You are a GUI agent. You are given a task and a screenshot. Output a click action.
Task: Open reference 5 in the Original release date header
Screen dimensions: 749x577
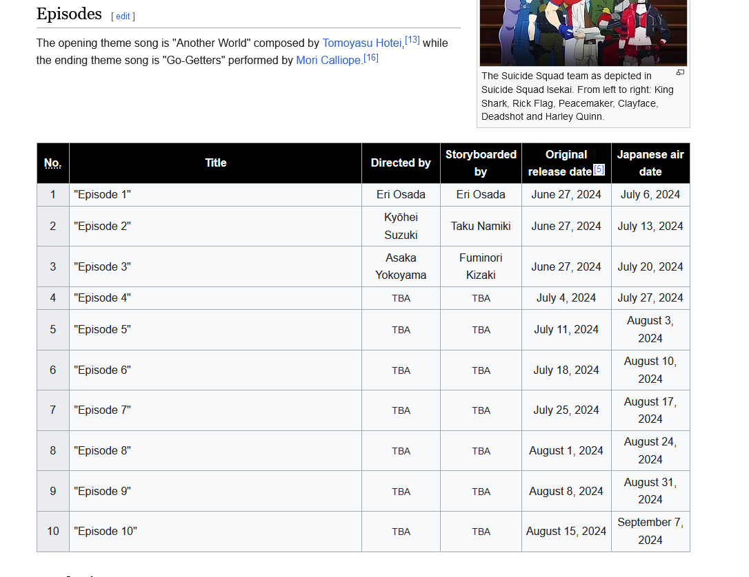(x=599, y=169)
